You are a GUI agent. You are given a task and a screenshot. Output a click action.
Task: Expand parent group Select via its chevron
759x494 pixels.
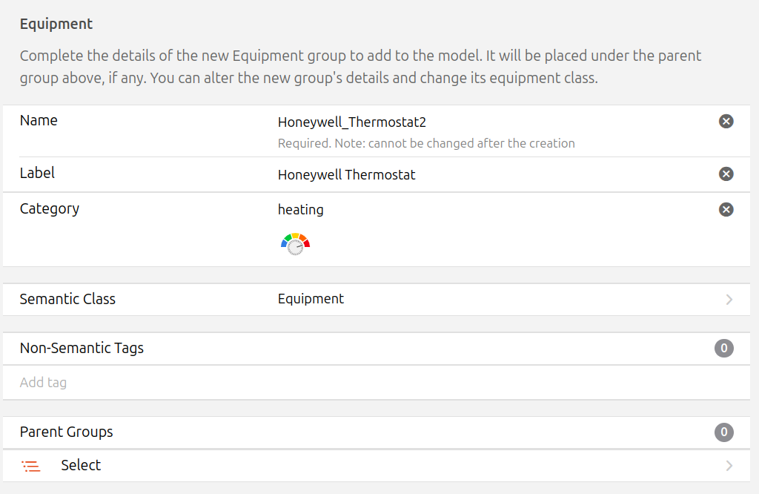(x=729, y=466)
